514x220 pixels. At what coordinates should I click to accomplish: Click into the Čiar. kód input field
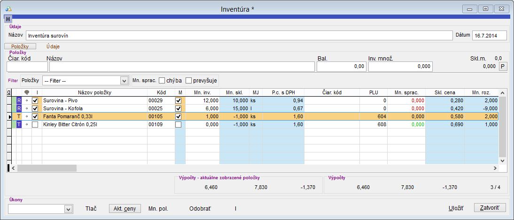coord(27,67)
